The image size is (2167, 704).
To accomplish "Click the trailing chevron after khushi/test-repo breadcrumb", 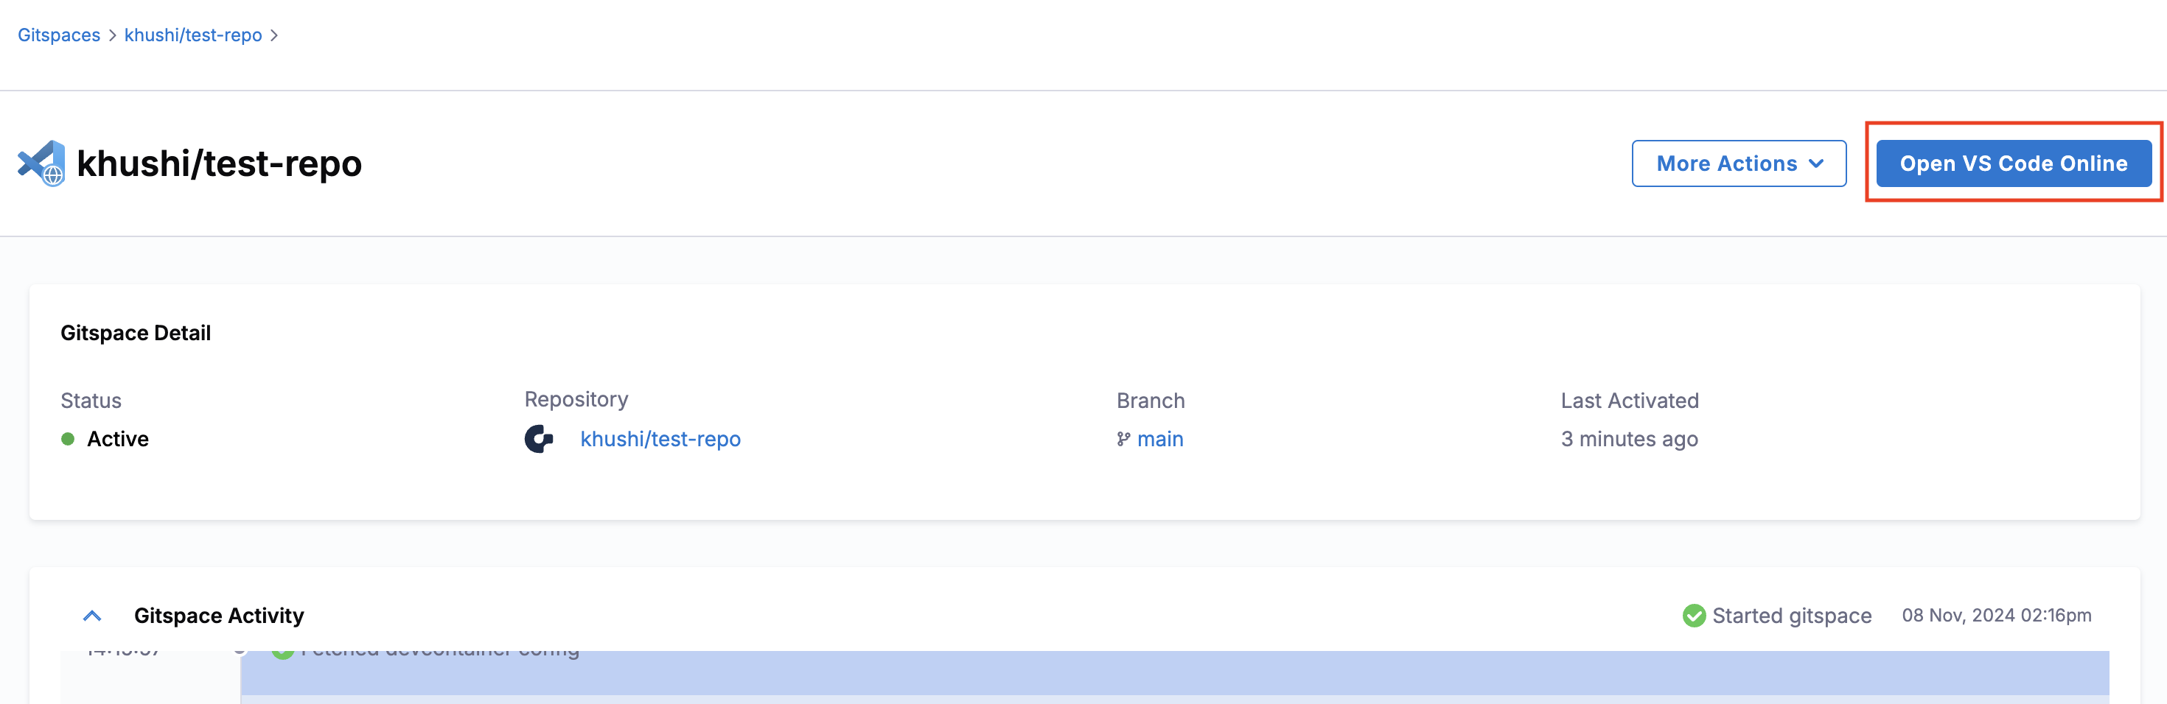I will 274,35.
